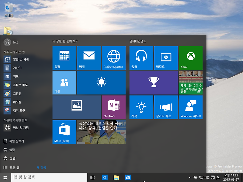Screen dimensions: 243x182
Task: Click the Windows Start button
Action: (x=5, y=177)
